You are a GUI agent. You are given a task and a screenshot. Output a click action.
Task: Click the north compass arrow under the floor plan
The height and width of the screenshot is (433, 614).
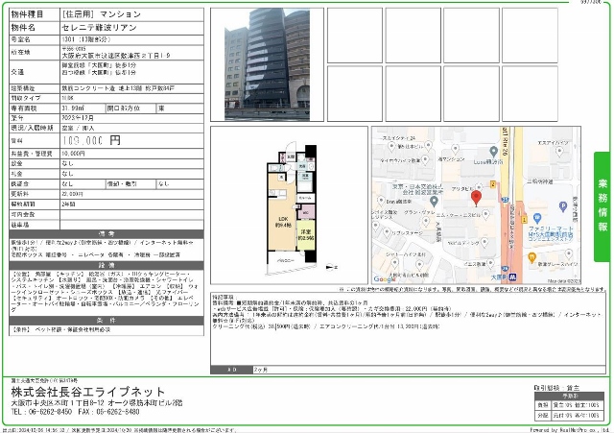(x=331, y=267)
